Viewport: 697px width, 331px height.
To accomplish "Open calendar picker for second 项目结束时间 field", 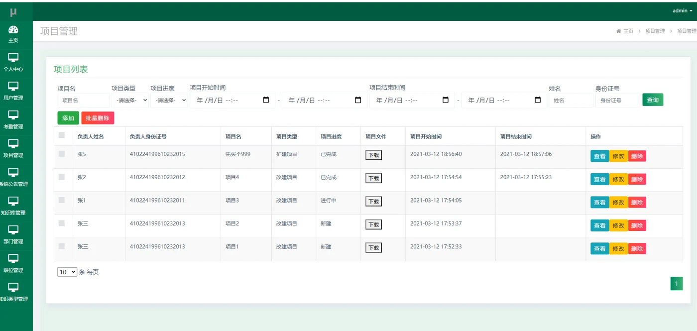I will (538, 100).
